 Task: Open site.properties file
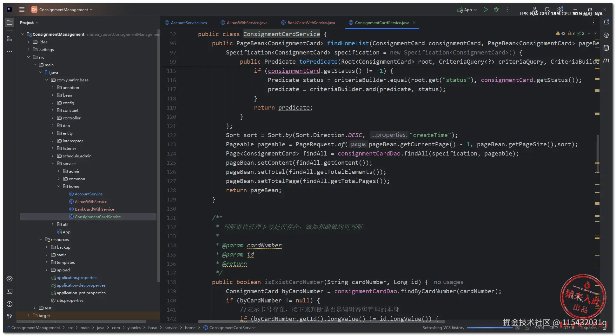tap(67, 300)
